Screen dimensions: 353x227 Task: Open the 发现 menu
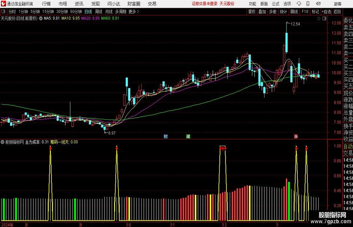[96, 4]
